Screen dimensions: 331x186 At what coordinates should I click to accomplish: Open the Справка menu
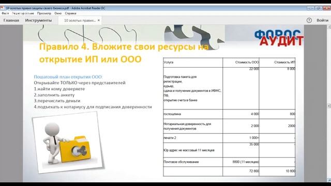[70, 13]
